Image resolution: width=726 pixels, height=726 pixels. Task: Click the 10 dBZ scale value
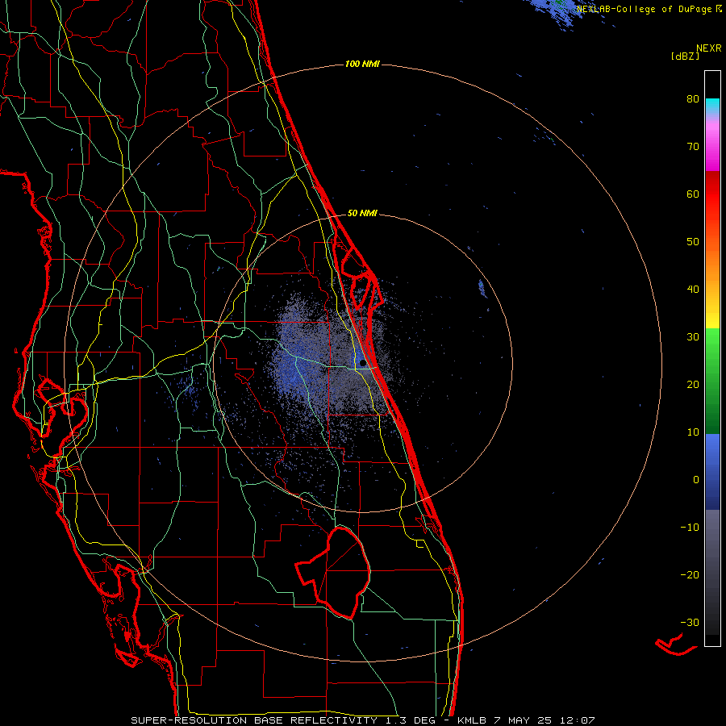click(693, 432)
